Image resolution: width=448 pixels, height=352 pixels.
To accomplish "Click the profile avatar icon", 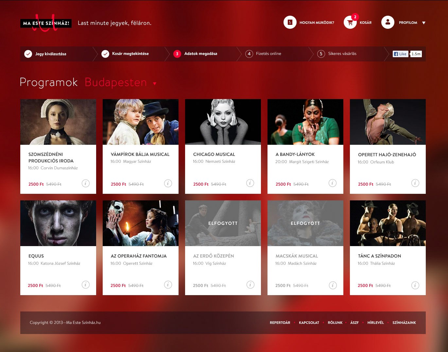I will 388,23.
